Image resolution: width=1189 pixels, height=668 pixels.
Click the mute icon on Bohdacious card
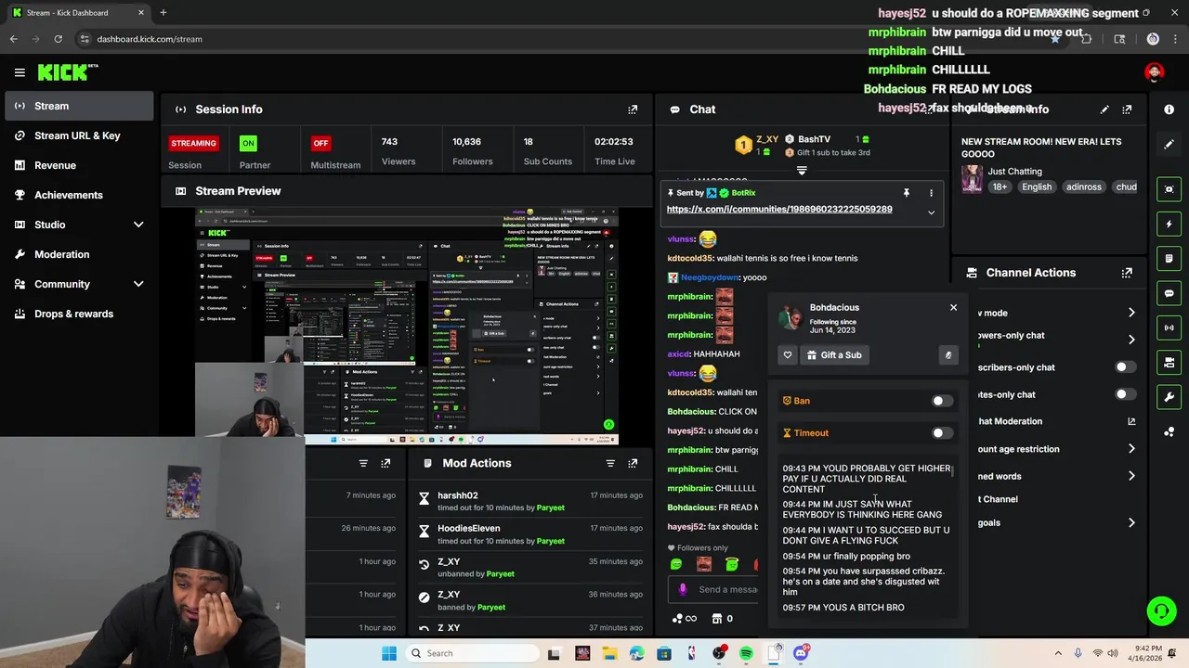(948, 354)
